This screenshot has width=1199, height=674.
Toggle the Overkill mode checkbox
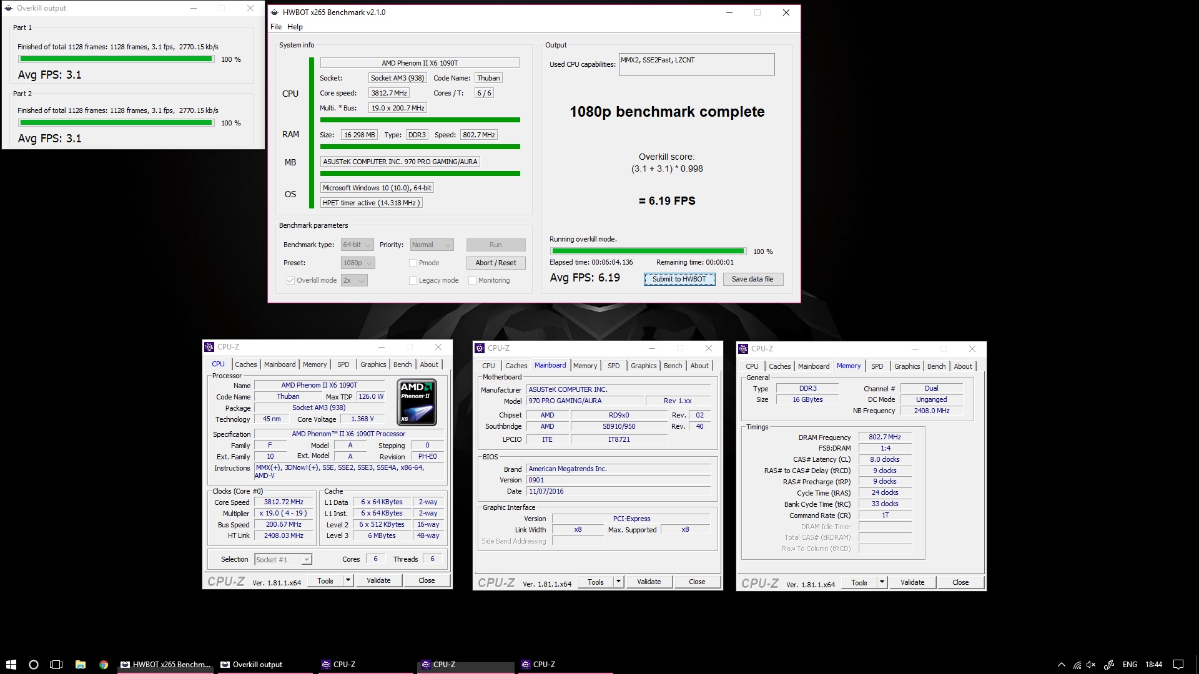290,280
